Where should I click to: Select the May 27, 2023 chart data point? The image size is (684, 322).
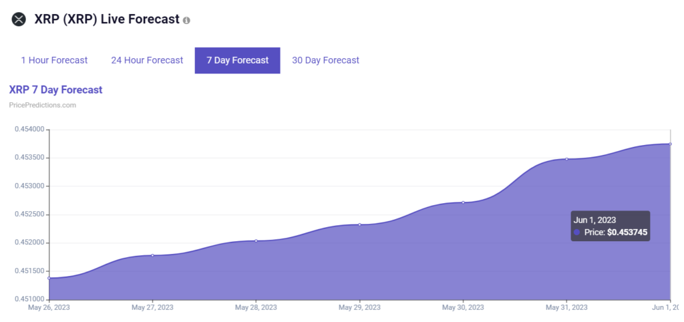152,255
